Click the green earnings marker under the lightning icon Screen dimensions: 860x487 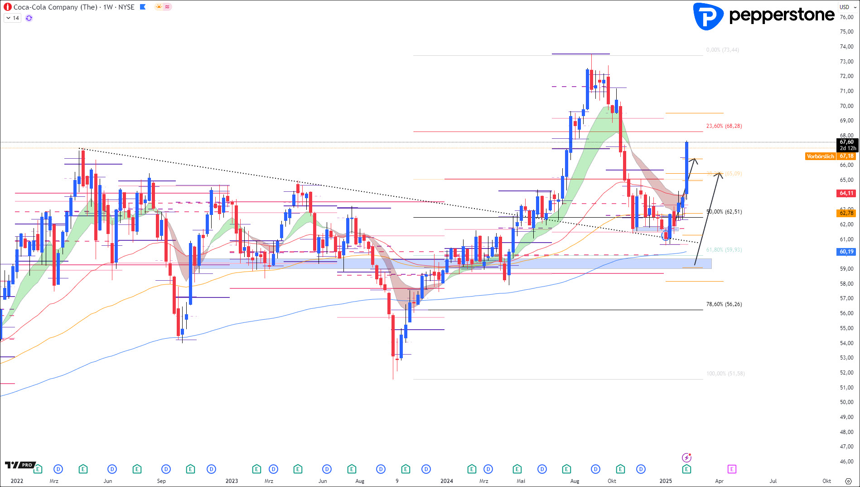(686, 469)
